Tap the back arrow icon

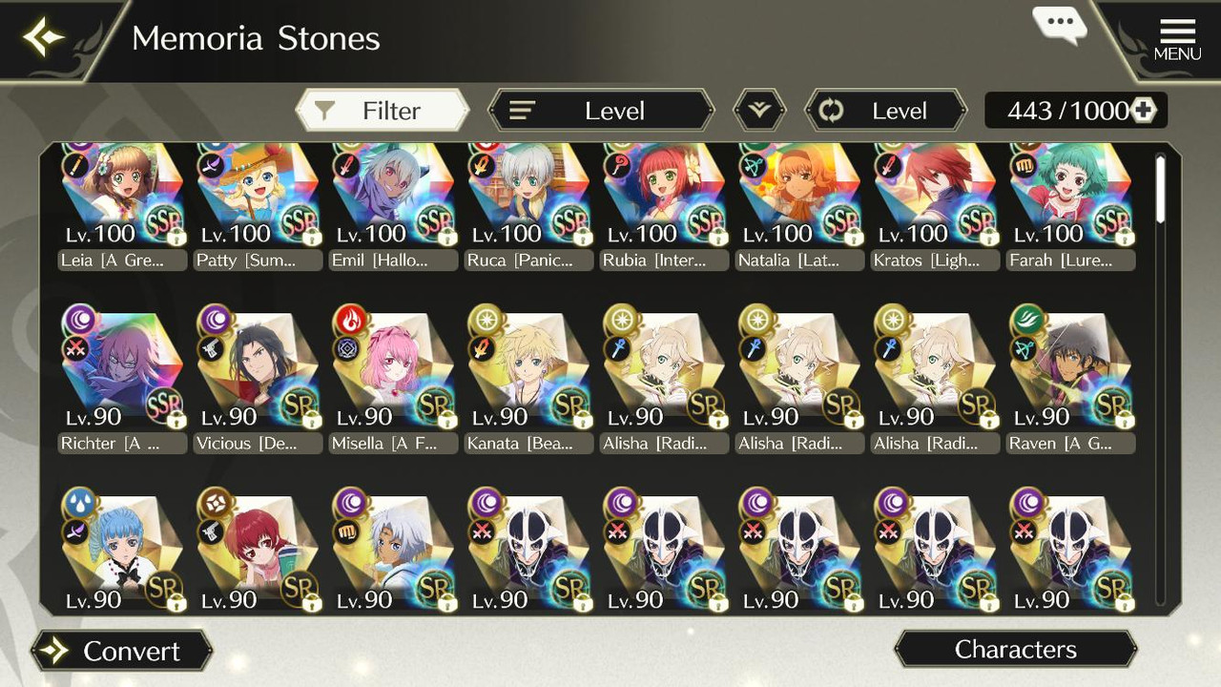(x=43, y=38)
